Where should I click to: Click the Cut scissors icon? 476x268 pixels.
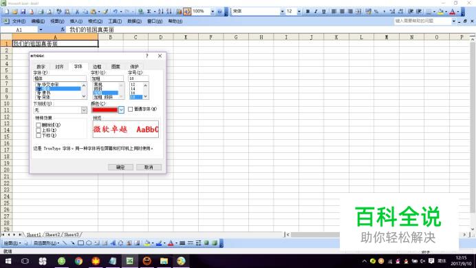[77, 12]
